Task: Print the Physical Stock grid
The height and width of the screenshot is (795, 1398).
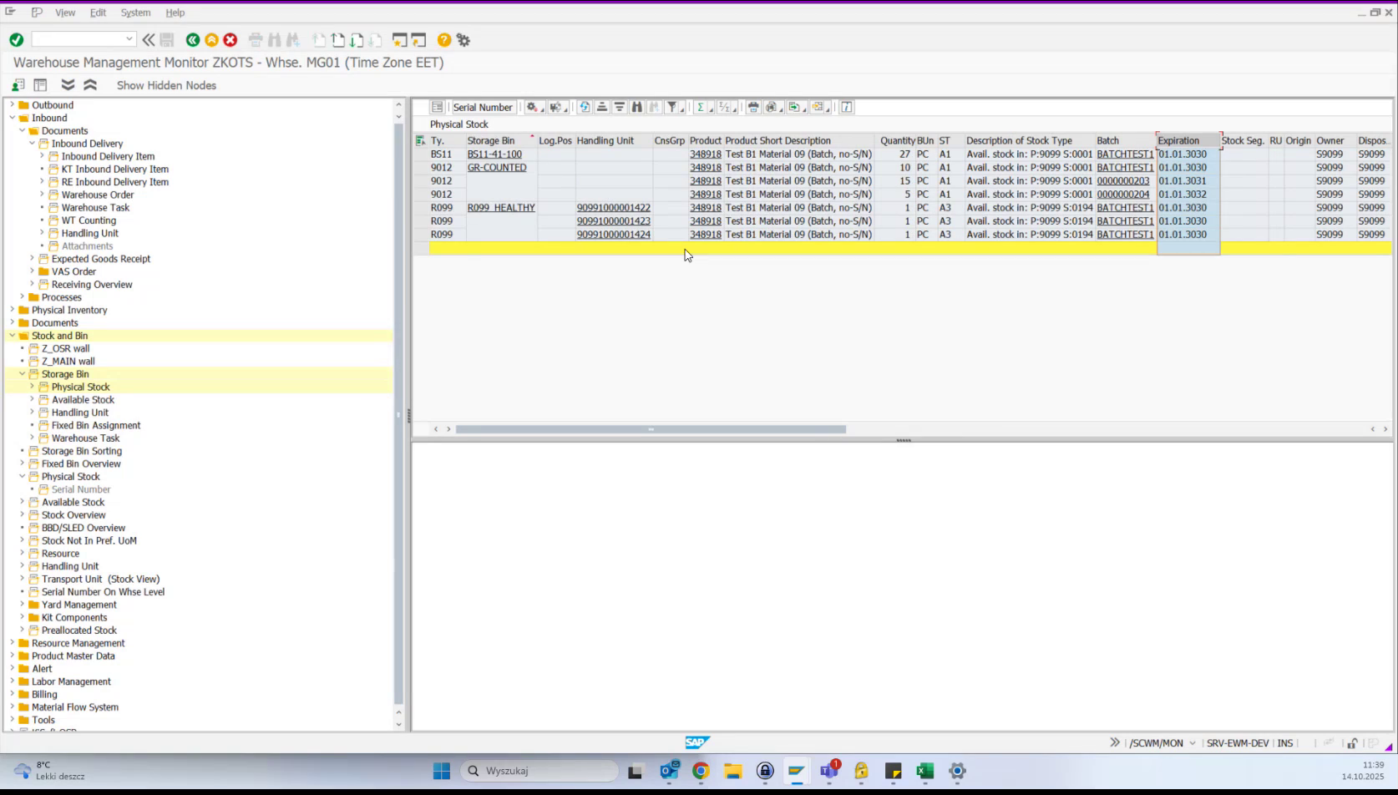Action: tap(752, 107)
